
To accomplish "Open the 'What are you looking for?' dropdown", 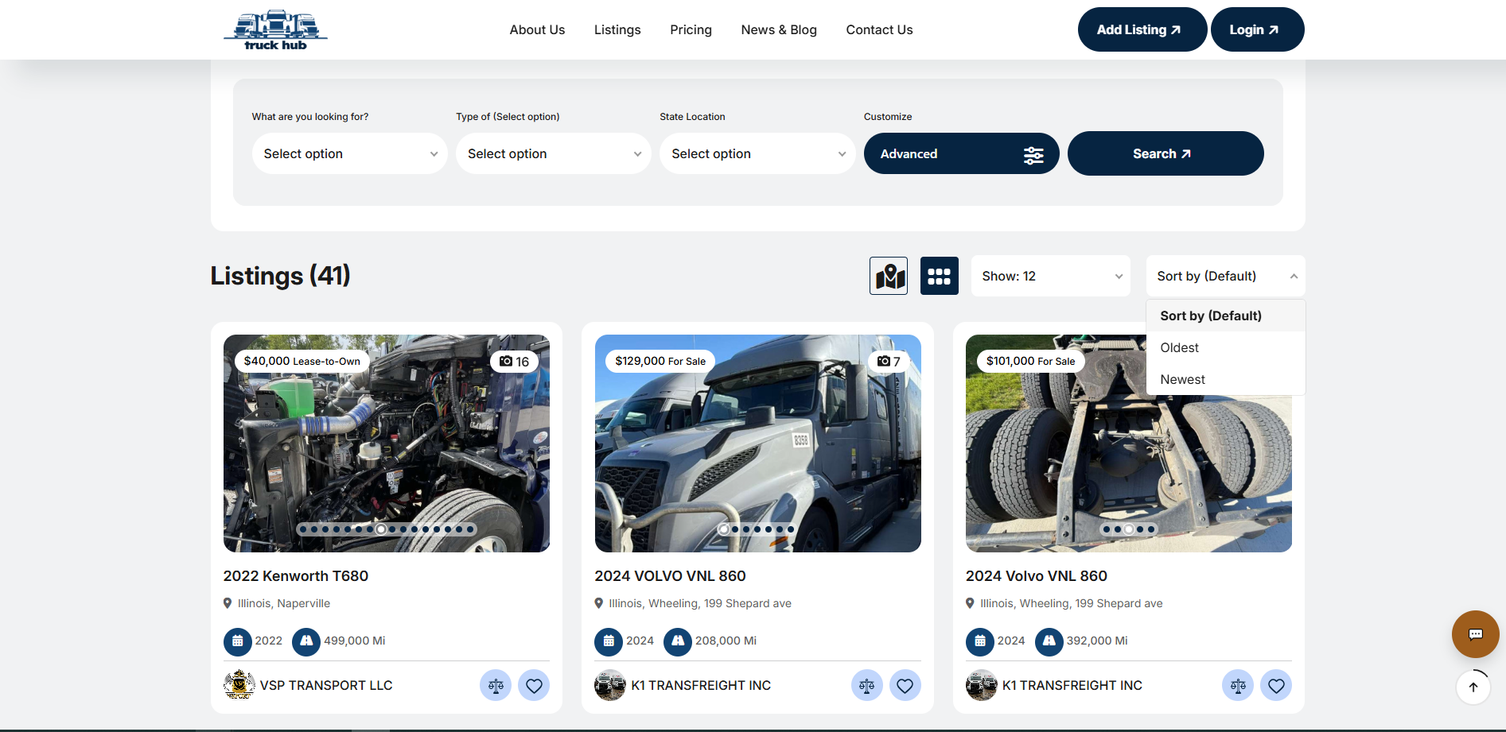I will [x=349, y=153].
